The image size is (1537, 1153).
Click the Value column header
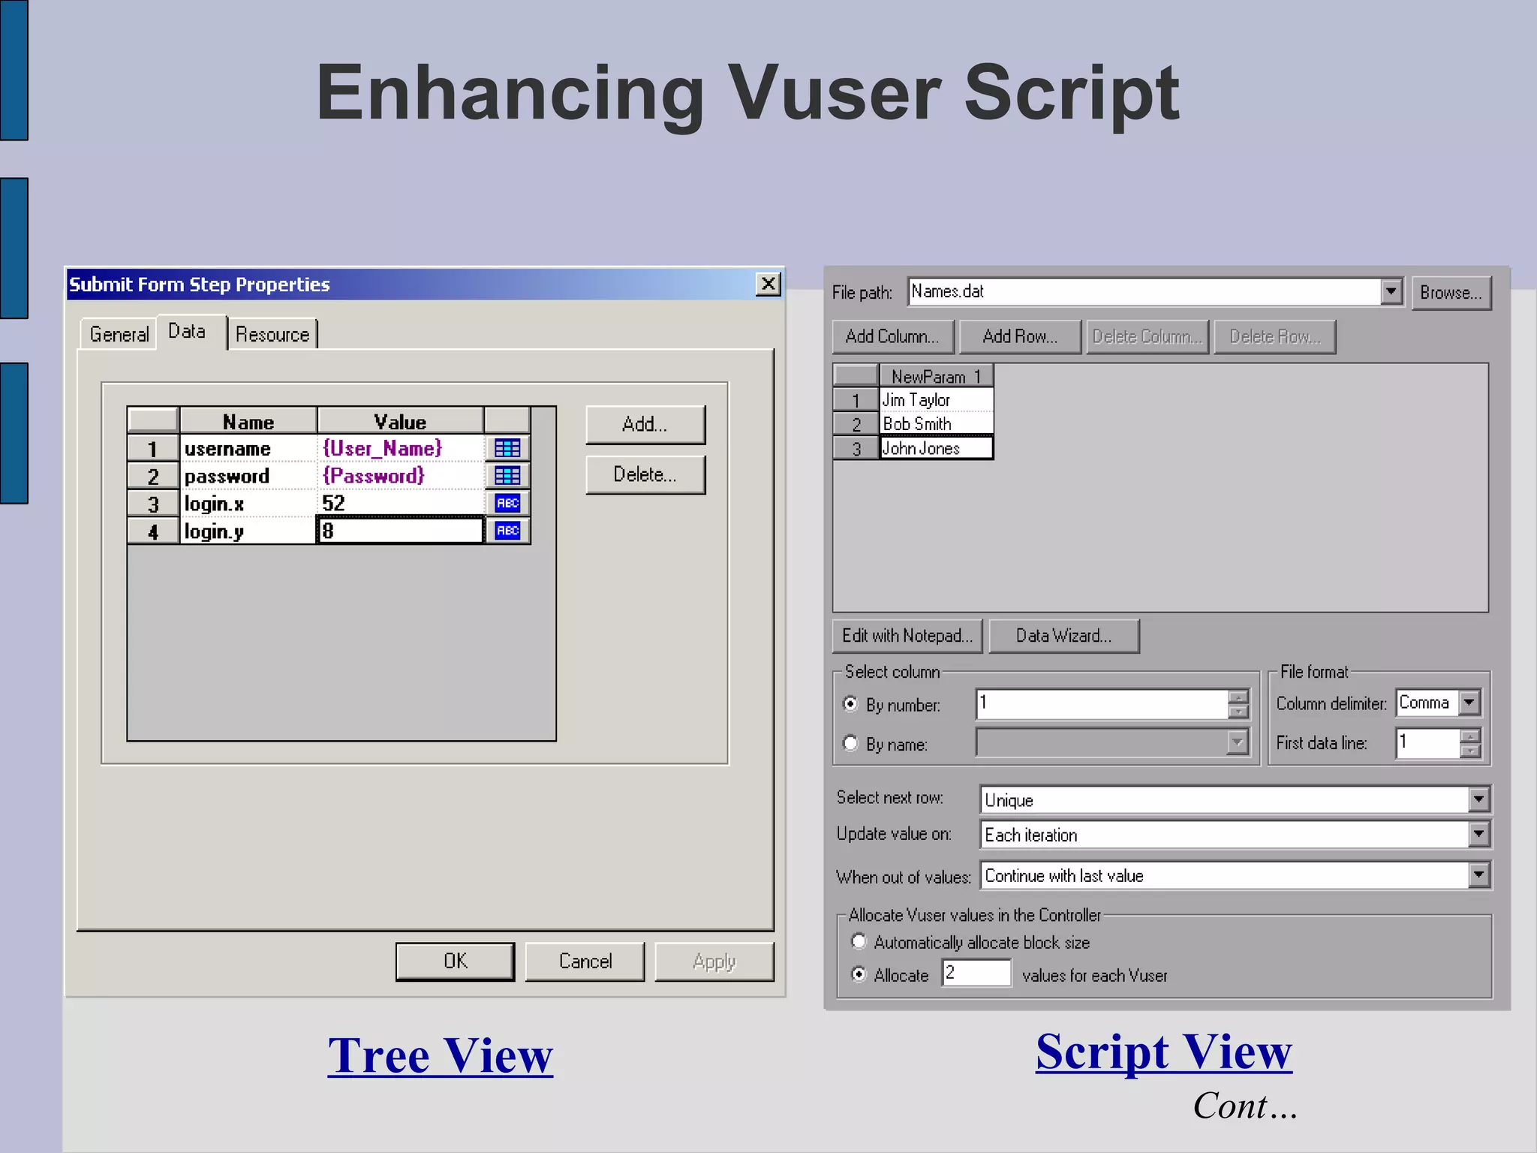coord(401,421)
